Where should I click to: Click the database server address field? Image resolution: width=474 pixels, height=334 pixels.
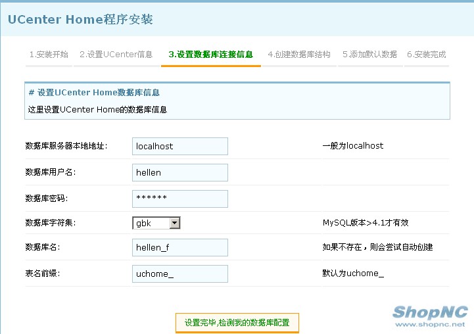click(x=180, y=147)
